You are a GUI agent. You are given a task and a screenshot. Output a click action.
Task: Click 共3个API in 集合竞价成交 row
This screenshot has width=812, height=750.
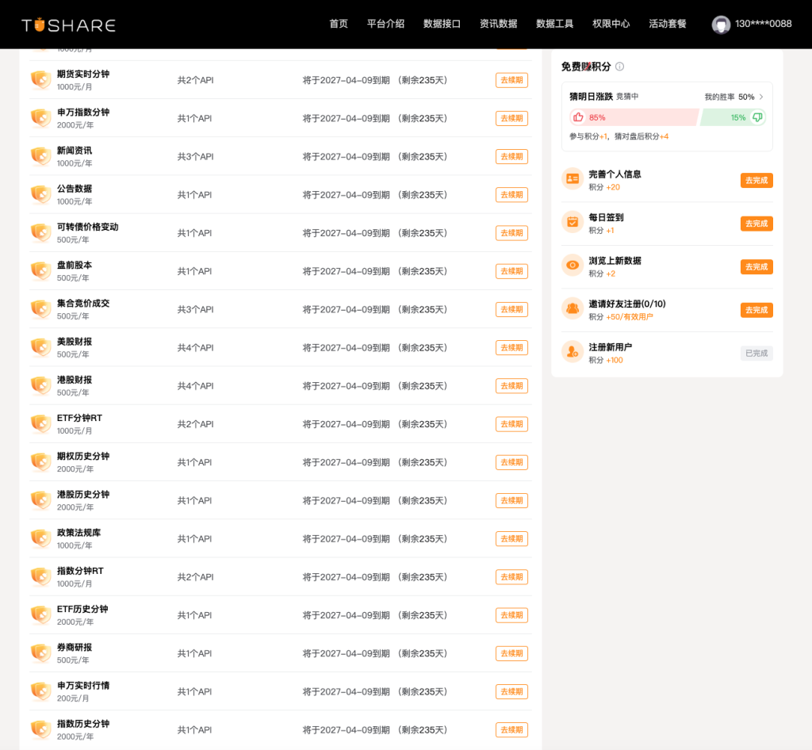tap(195, 309)
